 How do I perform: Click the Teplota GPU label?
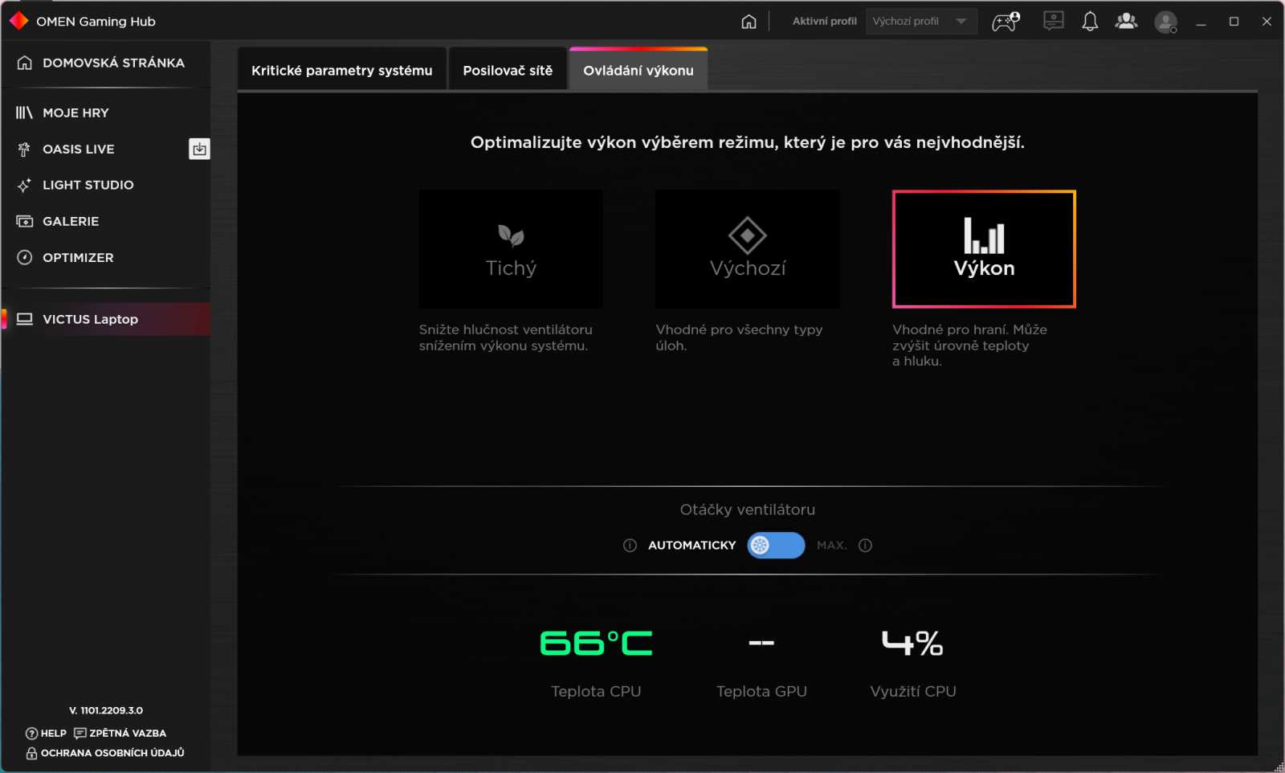point(761,691)
